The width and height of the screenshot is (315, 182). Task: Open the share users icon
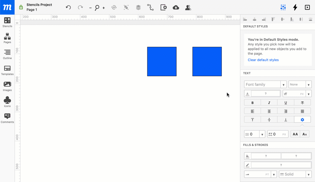188,7
